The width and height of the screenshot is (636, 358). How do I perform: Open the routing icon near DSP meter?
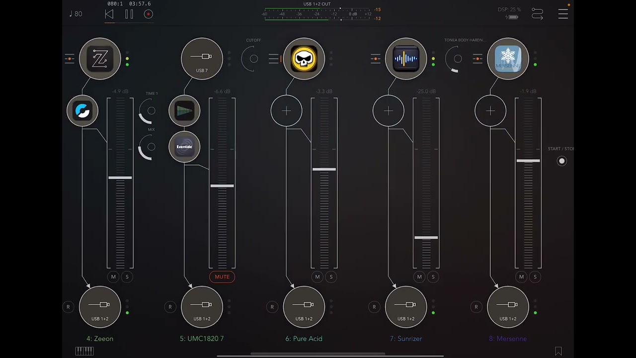pyautogui.click(x=537, y=14)
